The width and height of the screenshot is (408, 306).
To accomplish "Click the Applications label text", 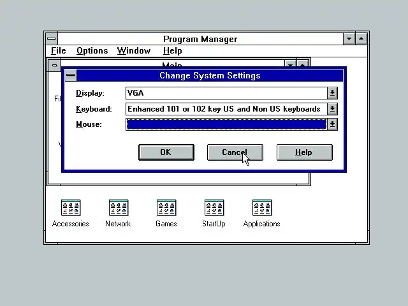I will click(x=262, y=224).
